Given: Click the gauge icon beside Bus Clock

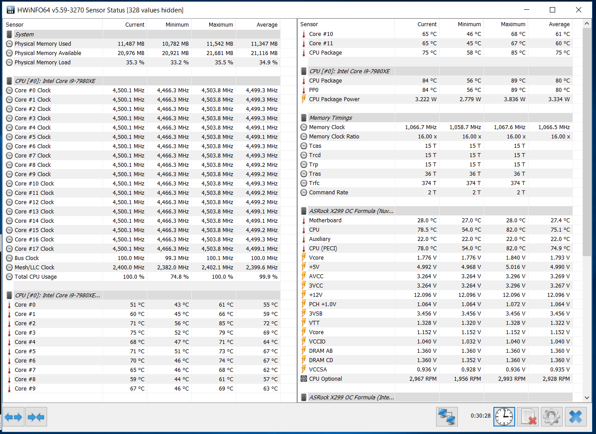Looking at the screenshot, I should pos(9,258).
